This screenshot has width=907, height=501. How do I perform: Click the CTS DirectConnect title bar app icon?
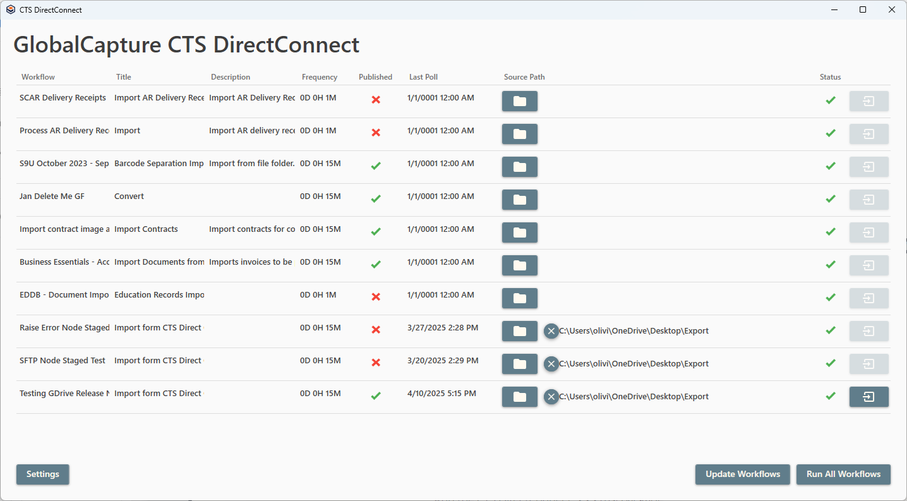coord(10,9)
